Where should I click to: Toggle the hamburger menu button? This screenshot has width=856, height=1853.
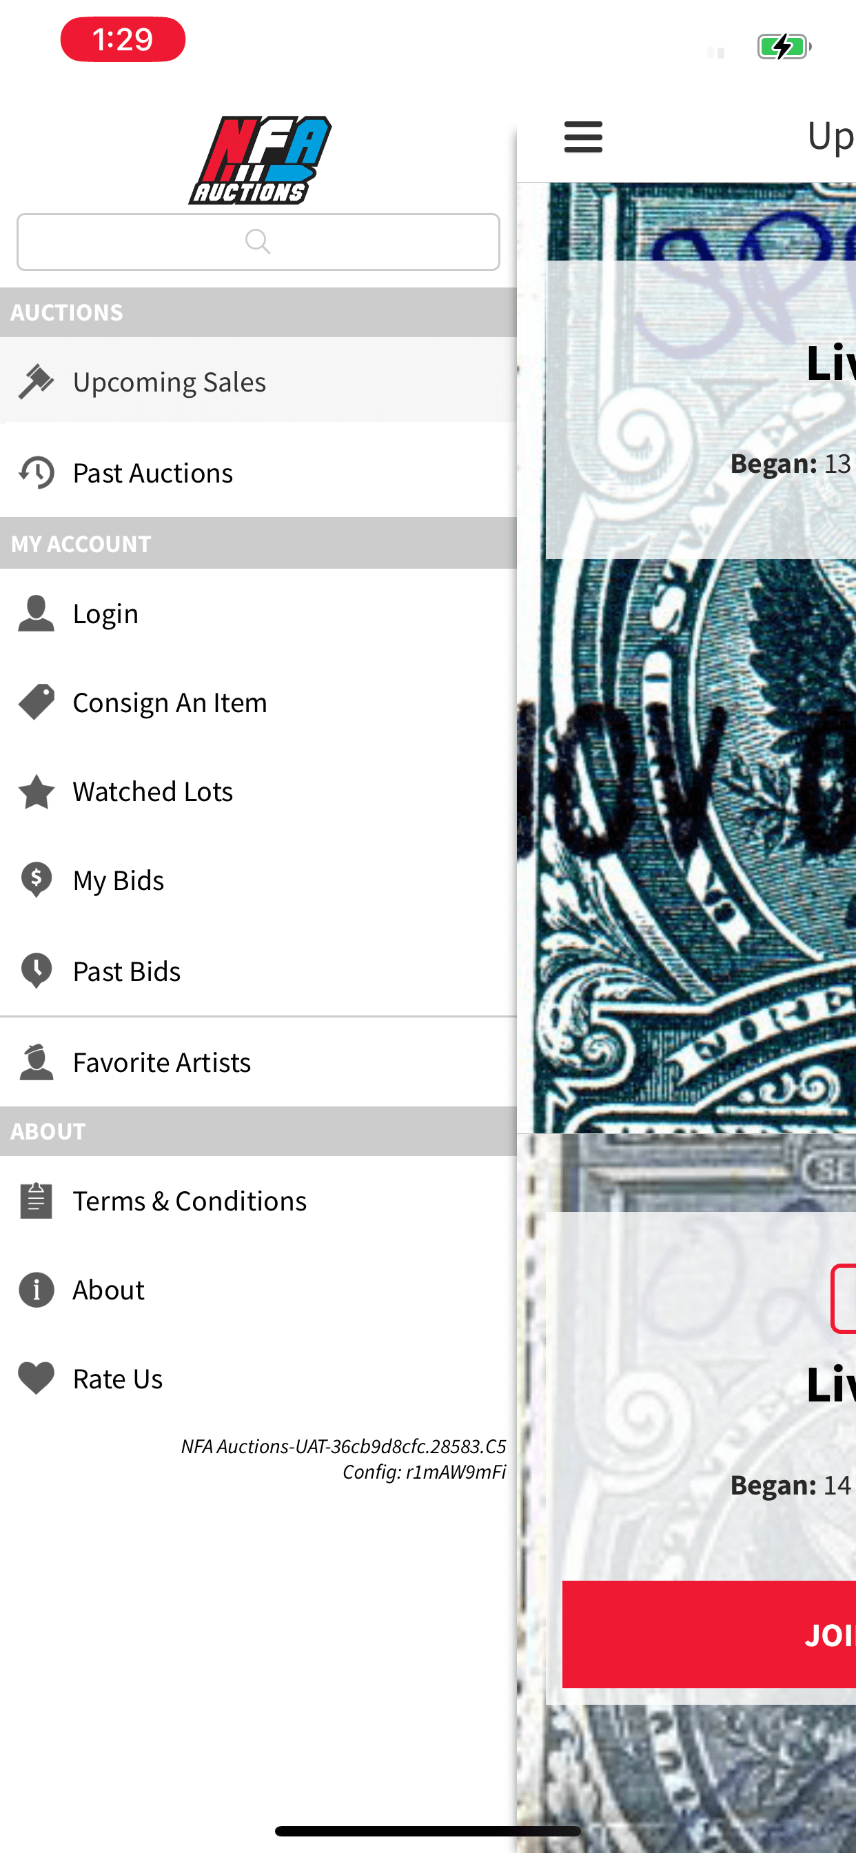583,136
